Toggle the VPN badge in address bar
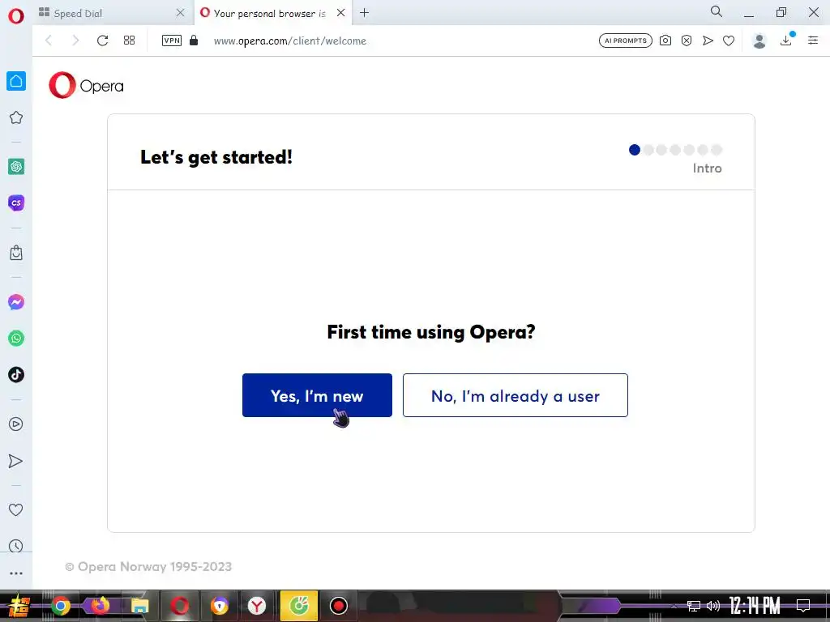The width and height of the screenshot is (830, 622). [x=172, y=40]
